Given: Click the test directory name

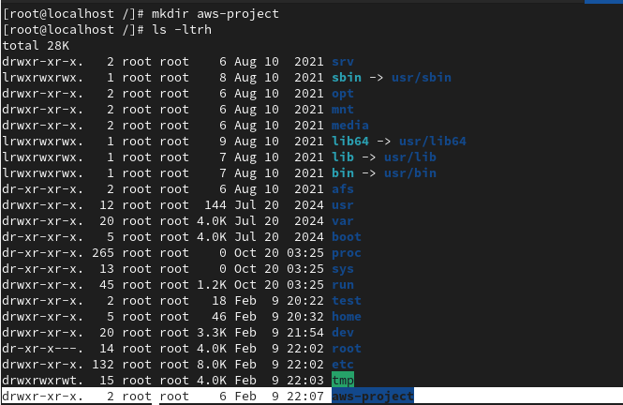Looking at the screenshot, I should click(x=347, y=301).
